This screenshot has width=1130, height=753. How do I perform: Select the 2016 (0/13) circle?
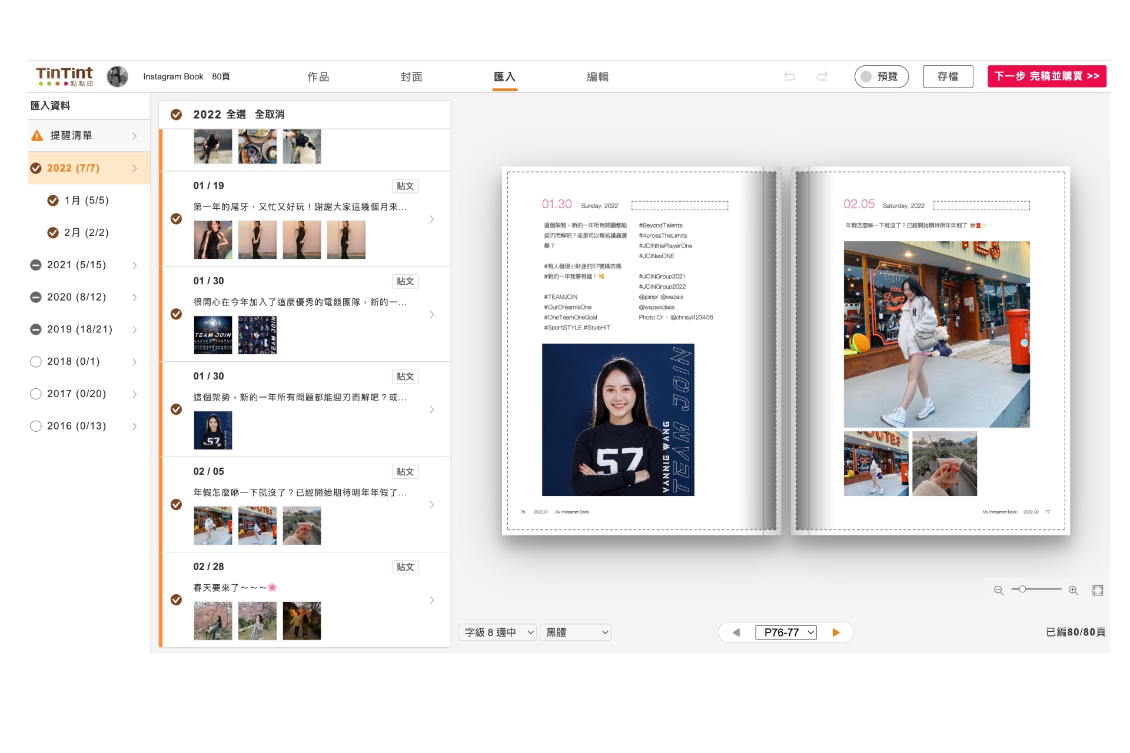pos(36,426)
